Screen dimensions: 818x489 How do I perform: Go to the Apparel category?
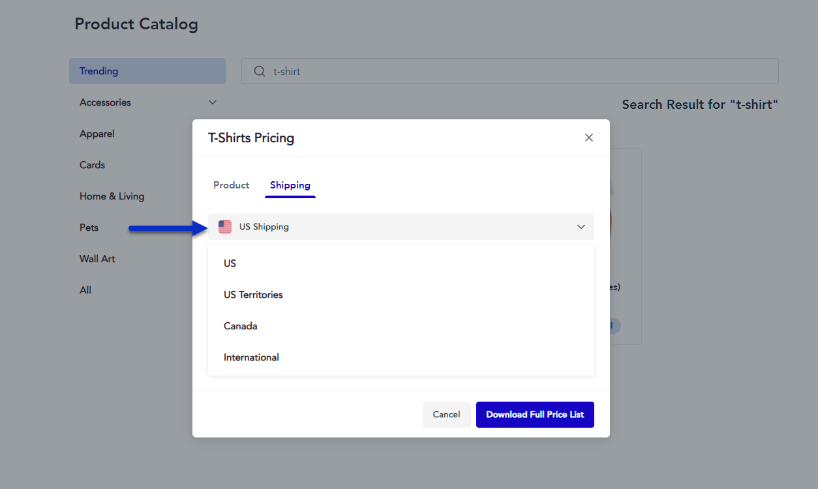[97, 134]
